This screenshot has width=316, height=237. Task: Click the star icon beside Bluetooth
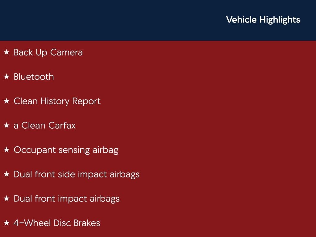[x=7, y=77]
